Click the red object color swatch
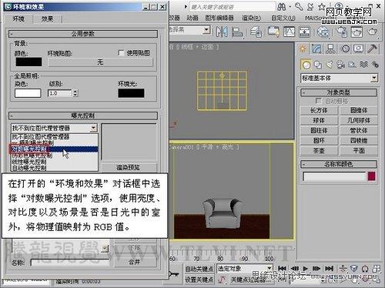The image size is (385, 288). point(371,176)
